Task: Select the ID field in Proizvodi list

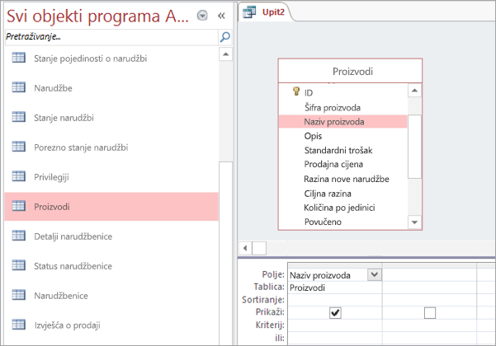Action: point(342,92)
